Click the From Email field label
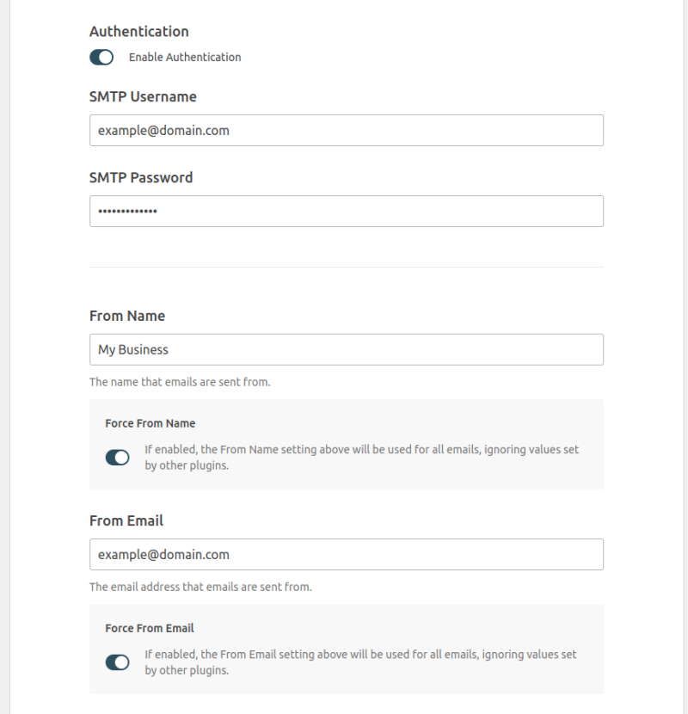 coord(126,521)
